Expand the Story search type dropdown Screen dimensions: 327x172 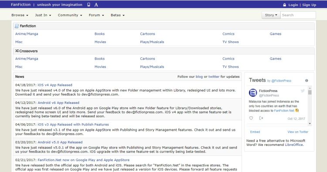click(271, 15)
